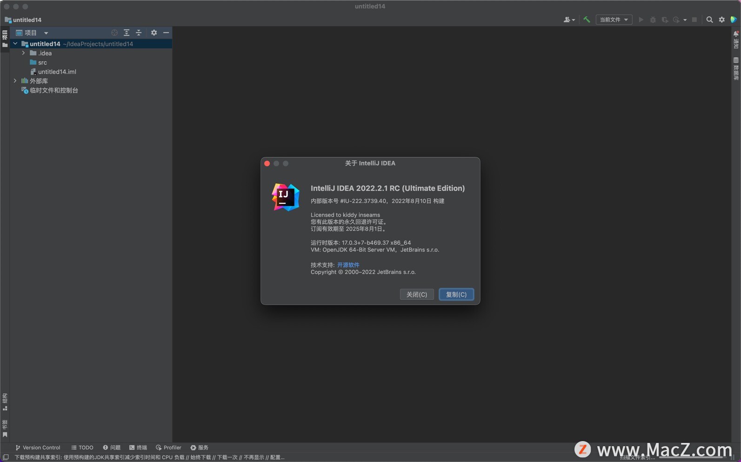Open the user account icon dropdown

pyautogui.click(x=569, y=20)
